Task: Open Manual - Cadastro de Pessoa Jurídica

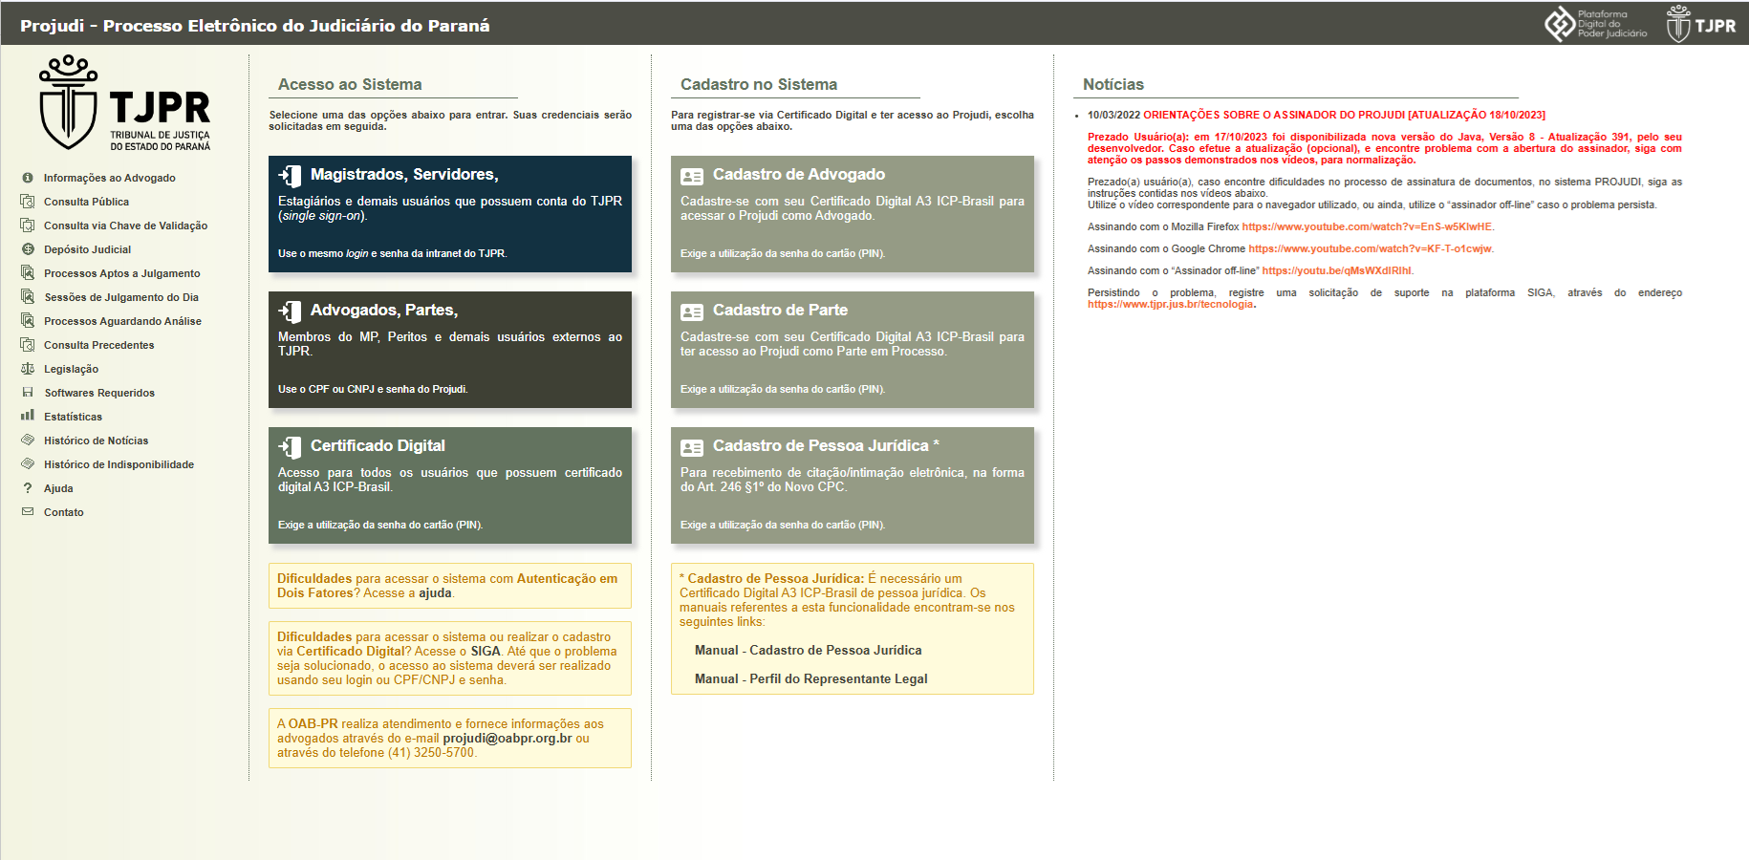Action: (x=809, y=651)
